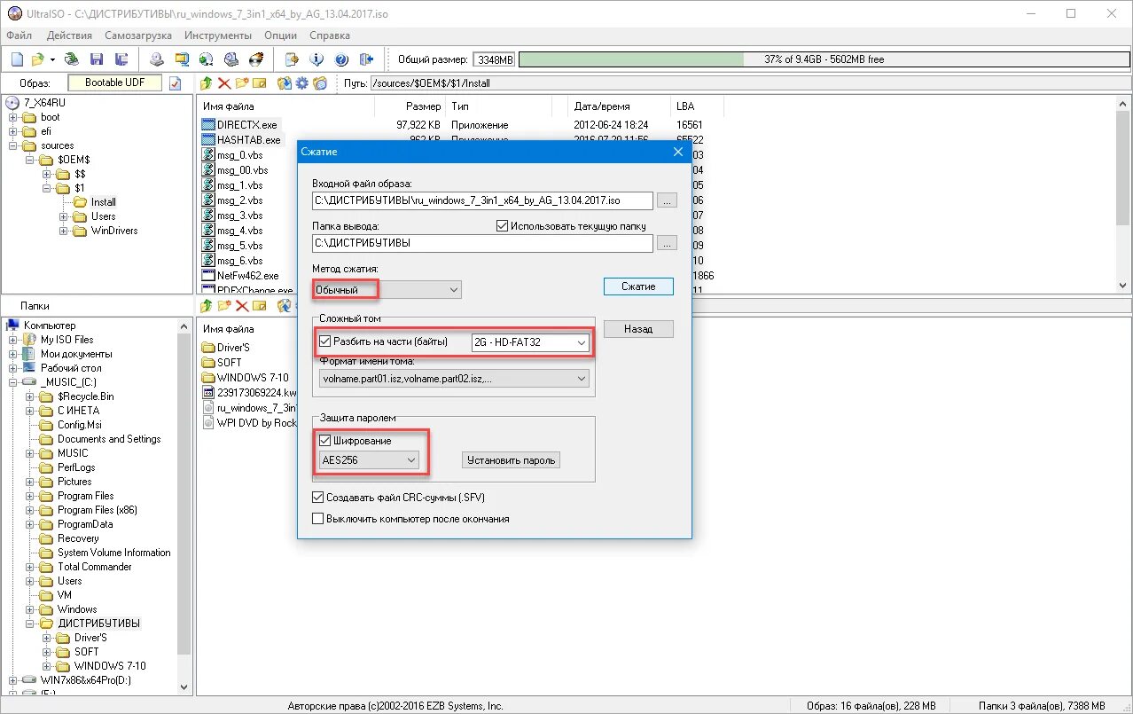Open the Инструменты menu

(x=218, y=35)
